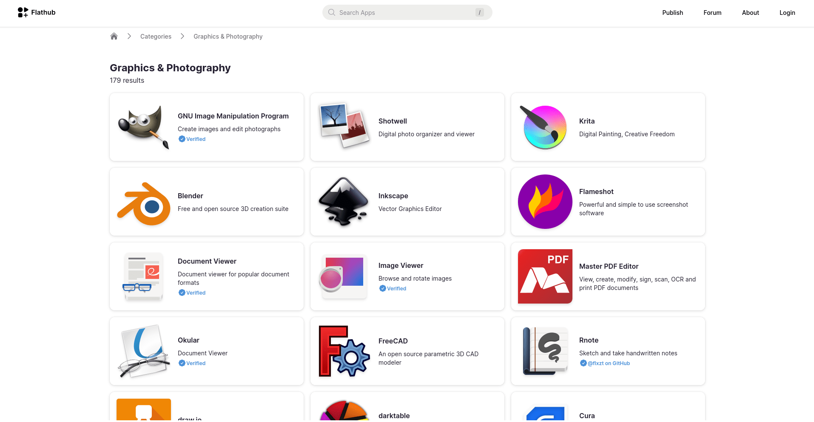Open the Okular app title
The height and width of the screenshot is (422, 814).
(188, 340)
